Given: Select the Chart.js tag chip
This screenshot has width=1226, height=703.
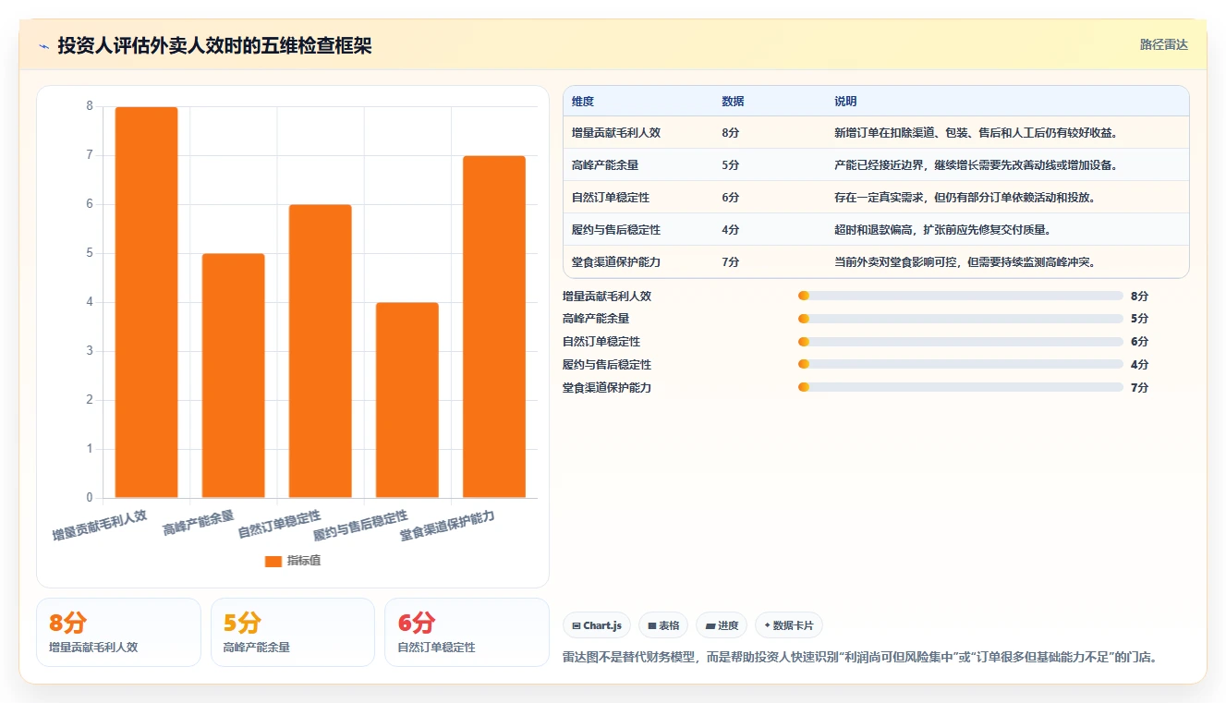Looking at the screenshot, I should (x=597, y=625).
